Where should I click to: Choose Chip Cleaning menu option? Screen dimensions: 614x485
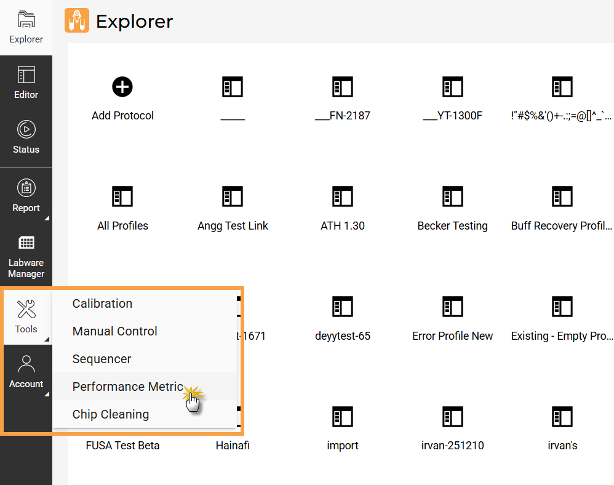[x=111, y=414]
